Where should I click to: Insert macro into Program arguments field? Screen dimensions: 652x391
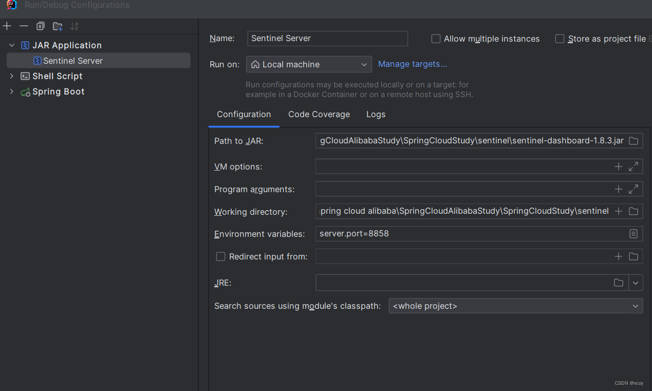tap(619, 189)
